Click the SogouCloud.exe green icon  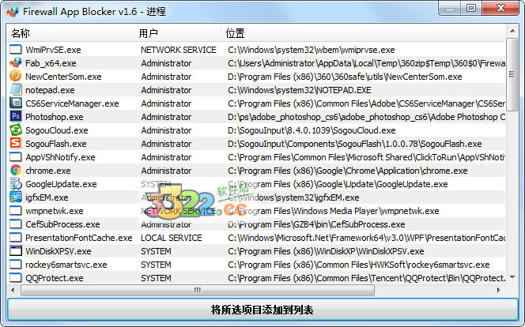[x=15, y=130]
